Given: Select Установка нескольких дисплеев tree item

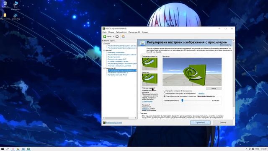Looking at the screenshot, I should 119,66.
